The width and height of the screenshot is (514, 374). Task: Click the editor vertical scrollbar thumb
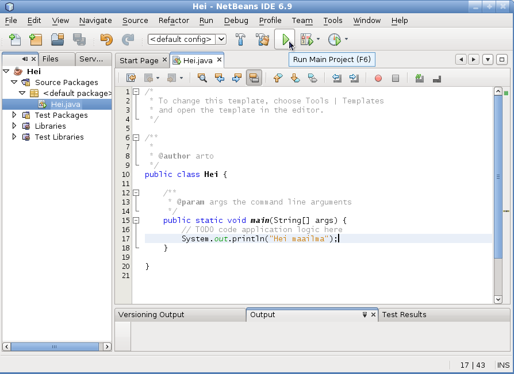pyautogui.click(x=498, y=177)
